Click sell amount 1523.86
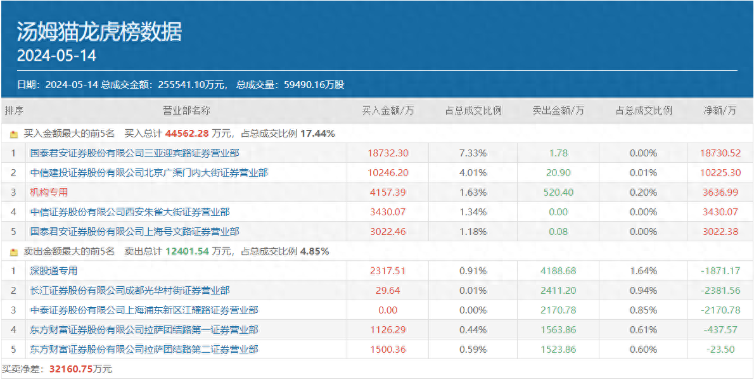Viewport: 754px width, 380px height. tap(558, 349)
